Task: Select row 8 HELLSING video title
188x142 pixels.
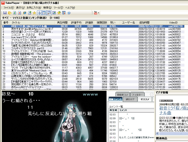Action: pos(93,45)
